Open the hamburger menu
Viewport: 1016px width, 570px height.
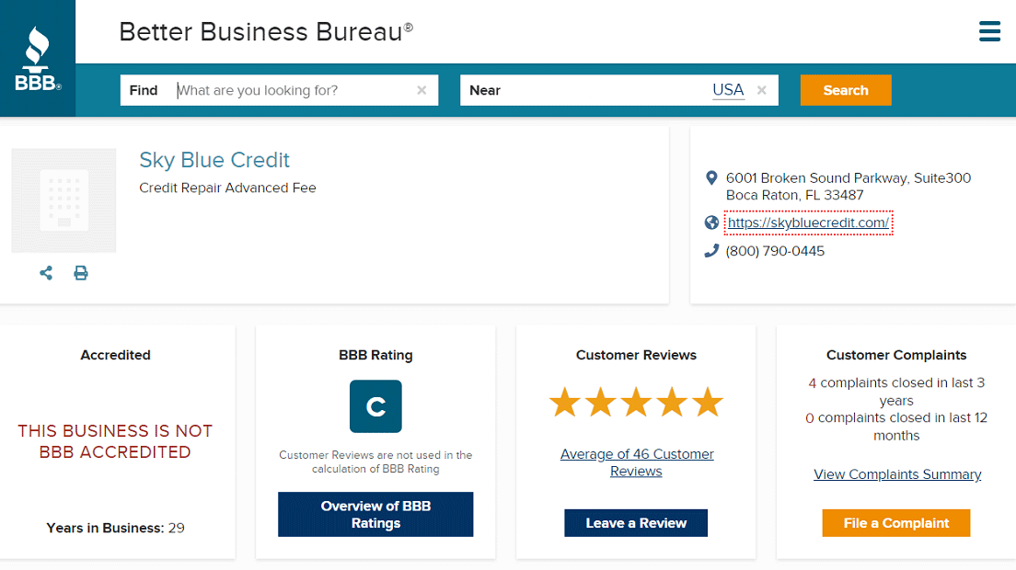click(989, 31)
